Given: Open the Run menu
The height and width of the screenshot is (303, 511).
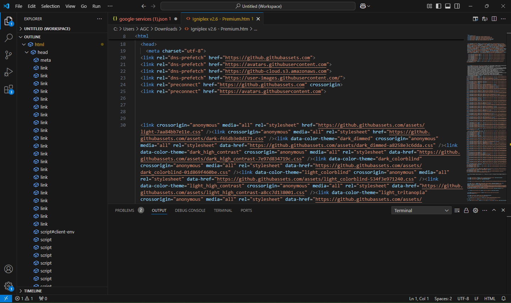Looking at the screenshot, I should tap(96, 6).
